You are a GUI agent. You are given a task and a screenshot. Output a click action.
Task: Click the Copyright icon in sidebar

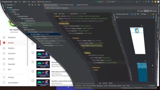click(4, 64)
